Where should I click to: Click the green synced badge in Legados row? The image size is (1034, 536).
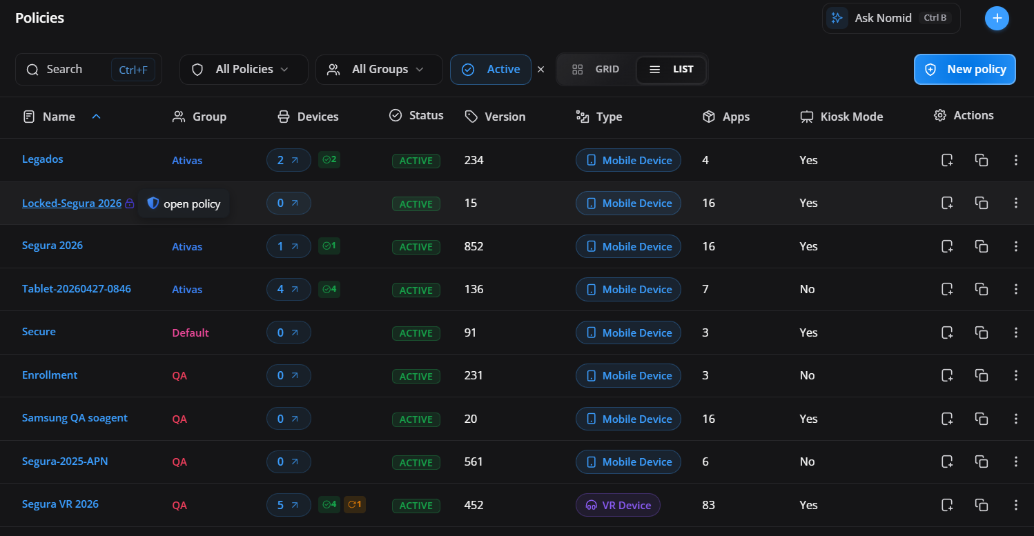tap(329, 160)
